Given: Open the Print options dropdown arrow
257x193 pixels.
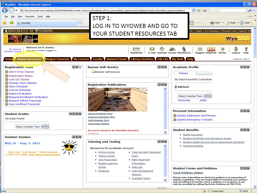Looking at the screenshot, I should [223, 23].
